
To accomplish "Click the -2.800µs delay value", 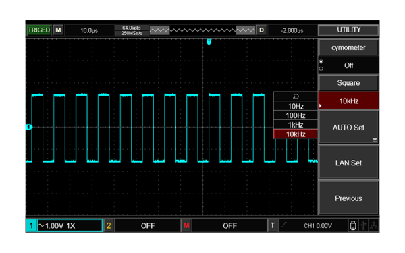I will (x=292, y=30).
